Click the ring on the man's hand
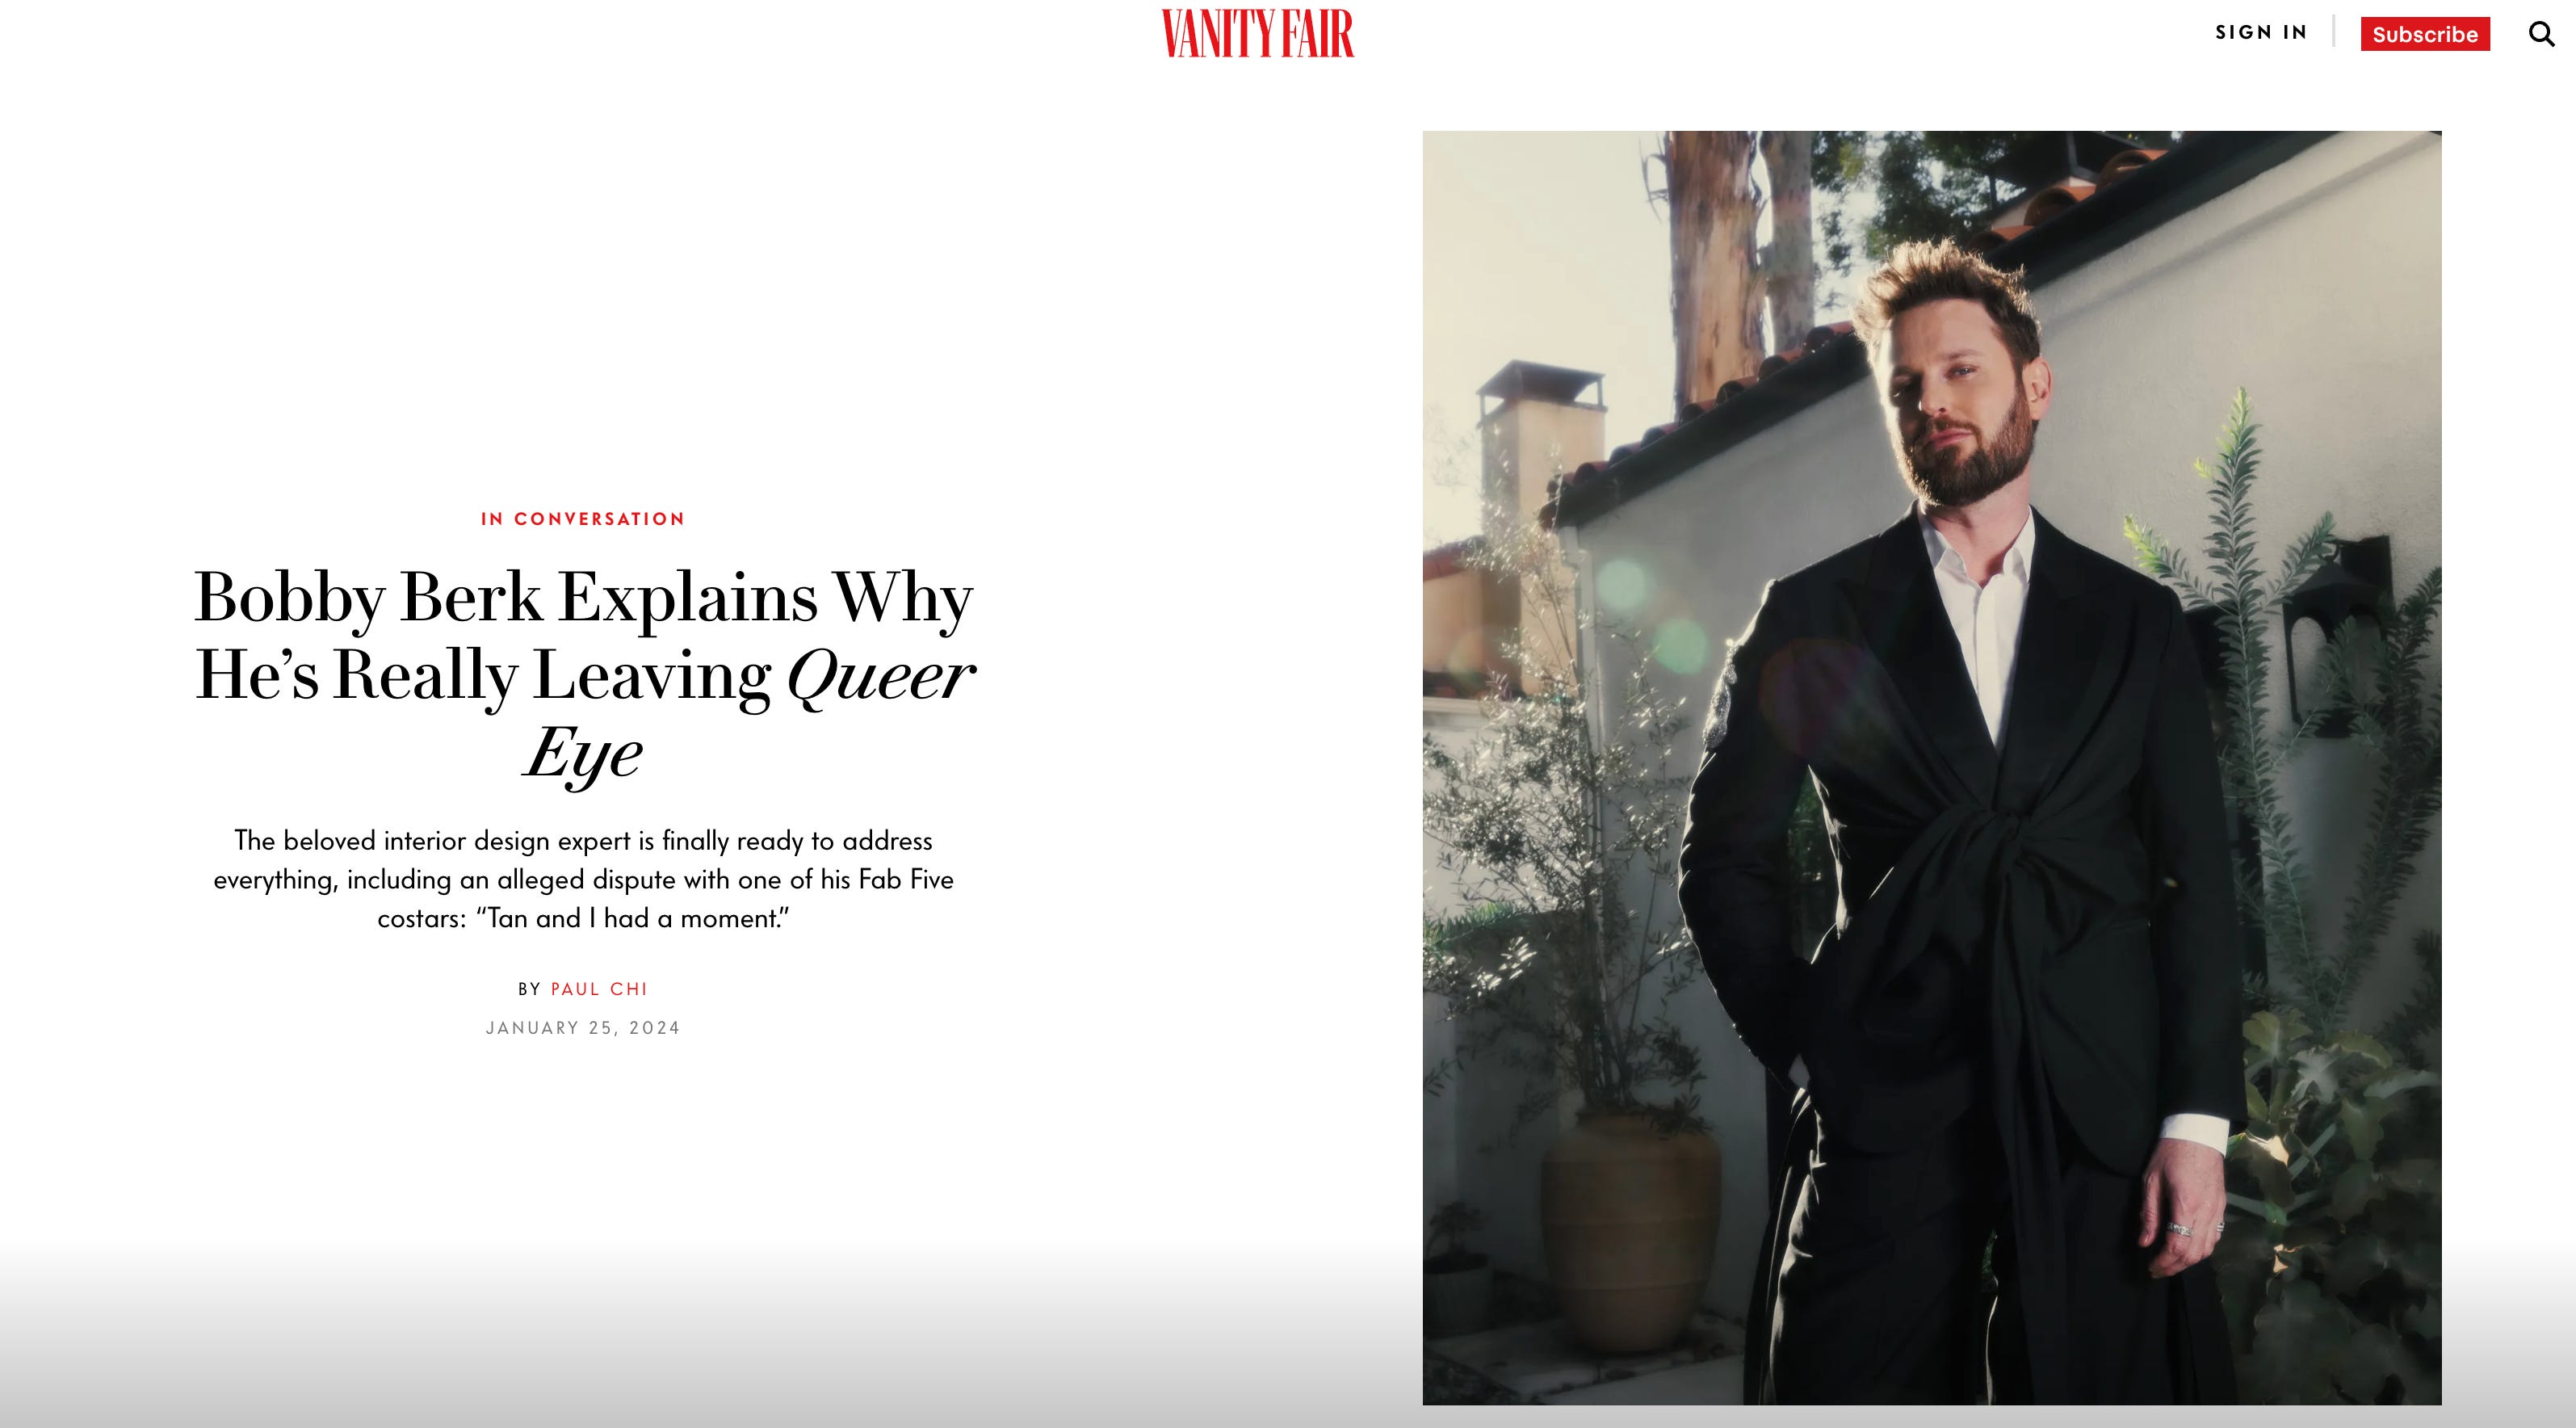The image size is (2576, 1428). (2182, 1229)
